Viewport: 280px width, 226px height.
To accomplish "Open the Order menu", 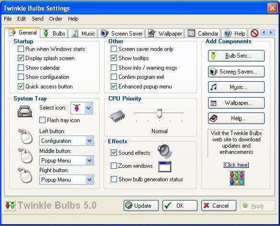I will pos(56,19).
